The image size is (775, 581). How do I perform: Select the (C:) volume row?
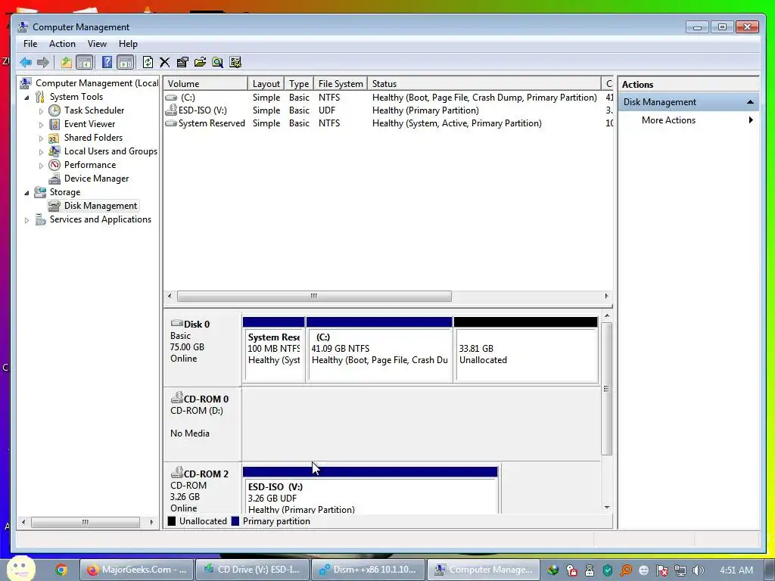tap(388, 98)
